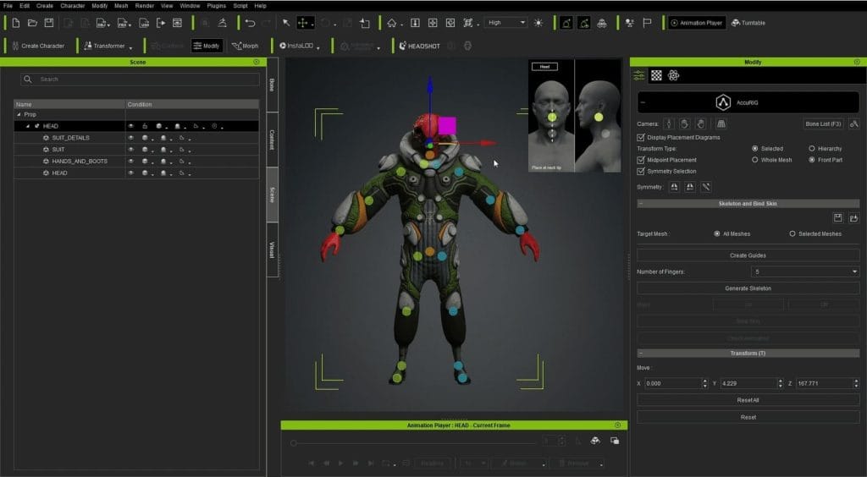Select the Whole Mesh radio option
The height and width of the screenshot is (477, 867).
coord(754,160)
